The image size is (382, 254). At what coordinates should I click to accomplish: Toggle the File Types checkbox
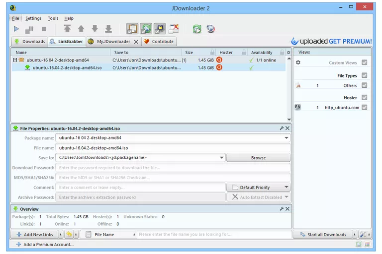(x=364, y=75)
